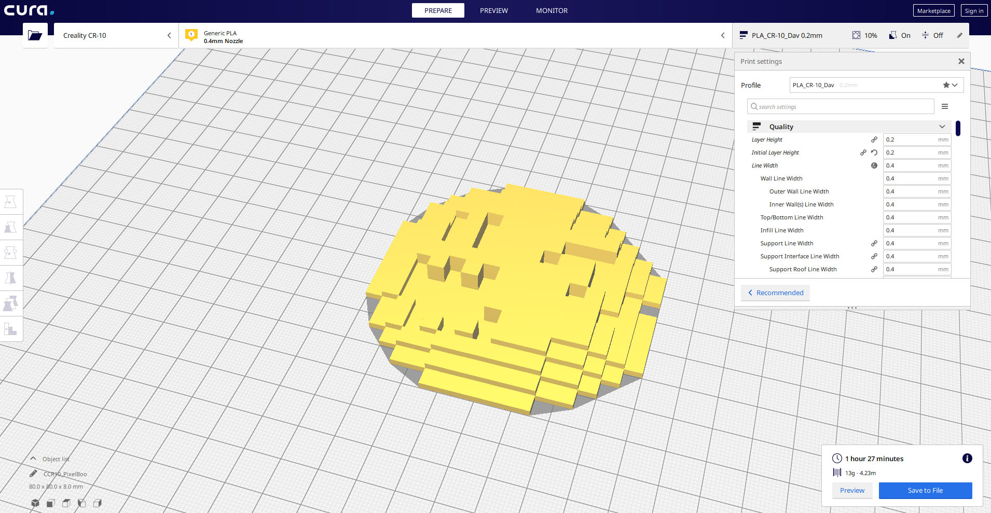Switch to the top view cube icon

coord(66,503)
